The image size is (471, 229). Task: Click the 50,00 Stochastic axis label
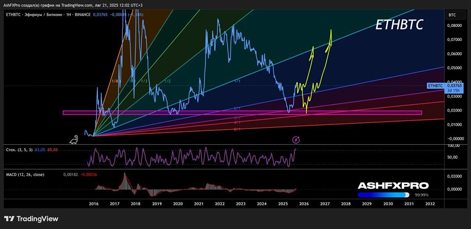click(x=451, y=157)
